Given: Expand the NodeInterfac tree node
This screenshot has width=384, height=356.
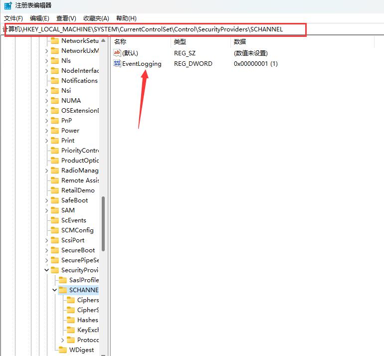Looking at the screenshot, I should (46, 71).
